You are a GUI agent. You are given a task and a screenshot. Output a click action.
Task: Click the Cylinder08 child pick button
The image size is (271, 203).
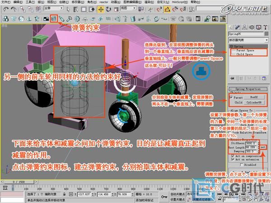coord(254,102)
